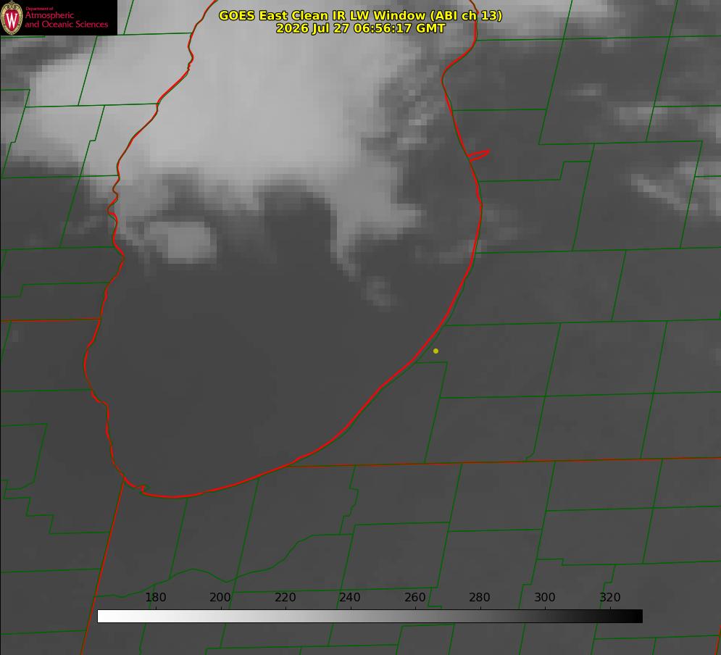Image resolution: width=721 pixels, height=655 pixels.
Task: Click the 2026 Jul 27 timestamp line
Action: coord(360,28)
